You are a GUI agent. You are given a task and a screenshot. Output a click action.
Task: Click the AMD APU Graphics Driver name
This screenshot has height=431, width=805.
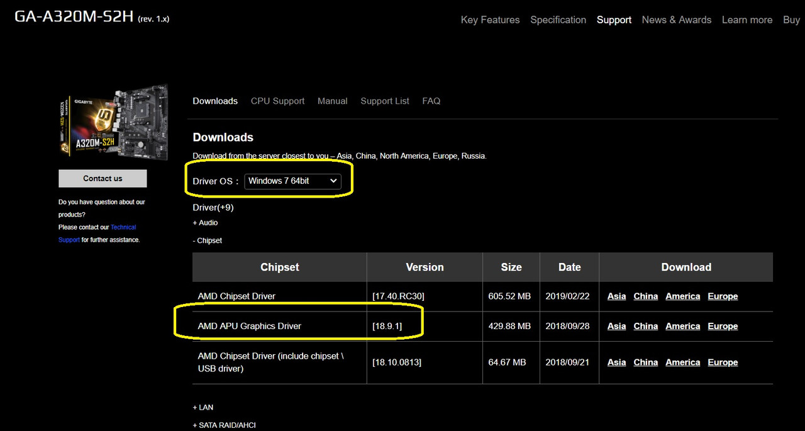coord(249,326)
